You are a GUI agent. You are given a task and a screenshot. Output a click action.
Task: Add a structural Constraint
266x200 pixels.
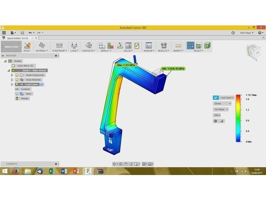59,45
